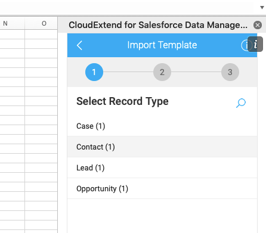The width and height of the screenshot is (266, 233).
Task: Choose the Lead (1) record type
Action: 162,167
